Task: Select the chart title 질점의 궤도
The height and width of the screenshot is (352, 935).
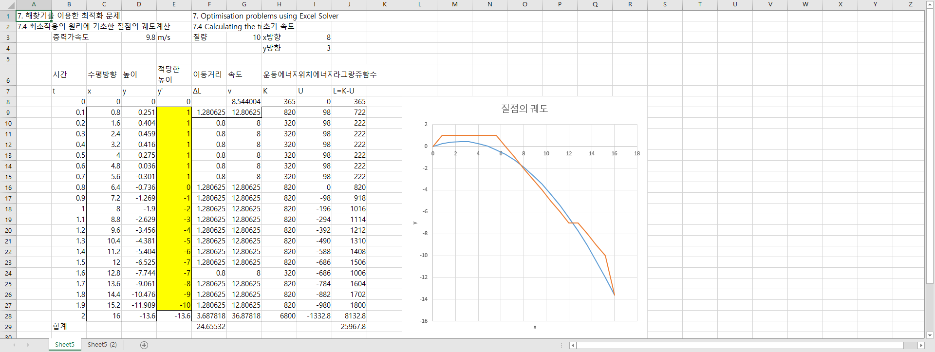Action: (x=524, y=109)
